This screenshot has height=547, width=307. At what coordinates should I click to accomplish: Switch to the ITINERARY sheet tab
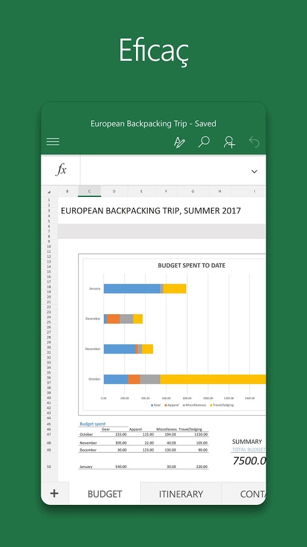[x=181, y=494]
